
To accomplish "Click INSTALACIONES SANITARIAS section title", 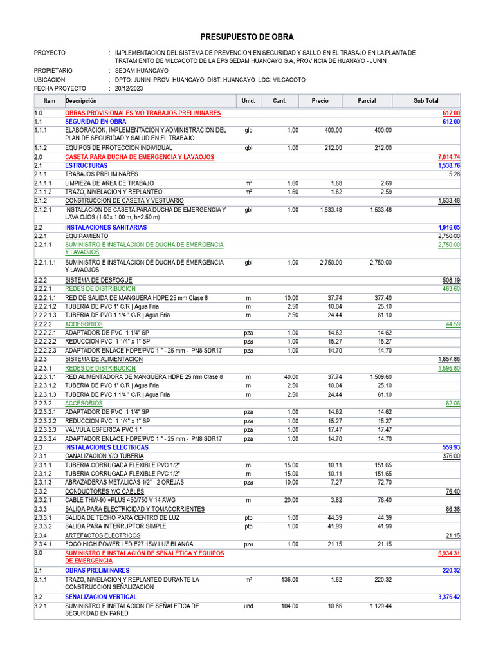I will 106,227.
